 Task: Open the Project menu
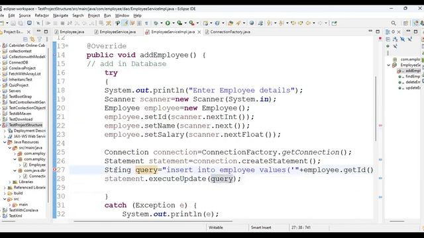point(94,16)
